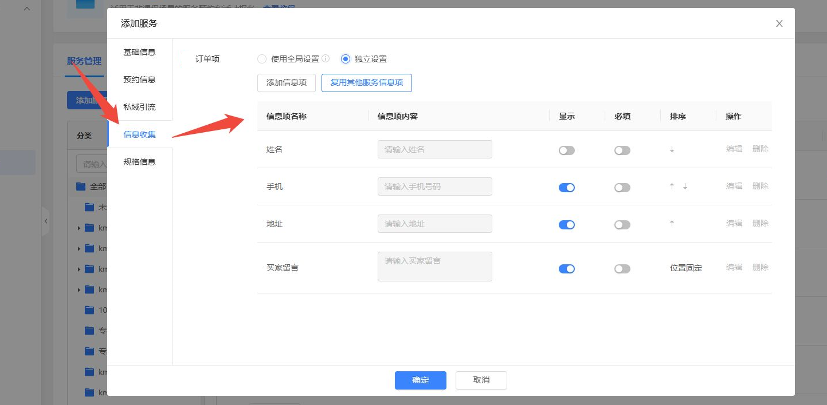Click the 请输入买家留言 text area
Image resolution: width=827 pixels, height=405 pixels.
pos(434,267)
